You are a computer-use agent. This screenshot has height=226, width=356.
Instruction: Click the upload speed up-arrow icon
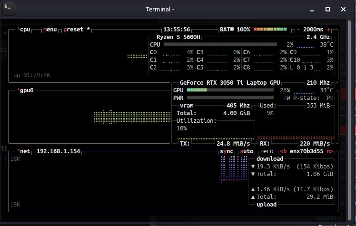pos(253,189)
